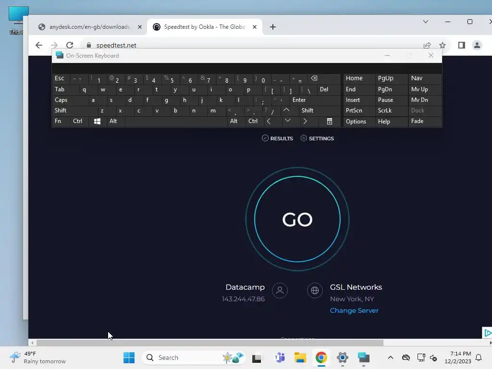Screen dimensions: 492x369
Task: Toggle the right Shift key on the keyboard
Action: coord(320,111)
